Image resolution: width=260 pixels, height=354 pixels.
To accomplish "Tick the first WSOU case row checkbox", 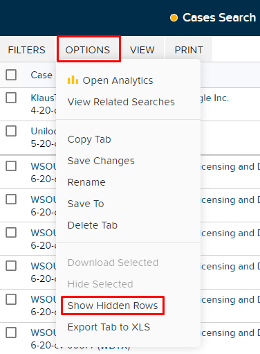I will coord(11,166).
